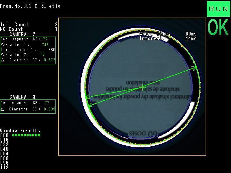Click the upper-right green arrowhead on the circle edge
The width and height of the screenshot is (231, 173).
[x=195, y=67]
